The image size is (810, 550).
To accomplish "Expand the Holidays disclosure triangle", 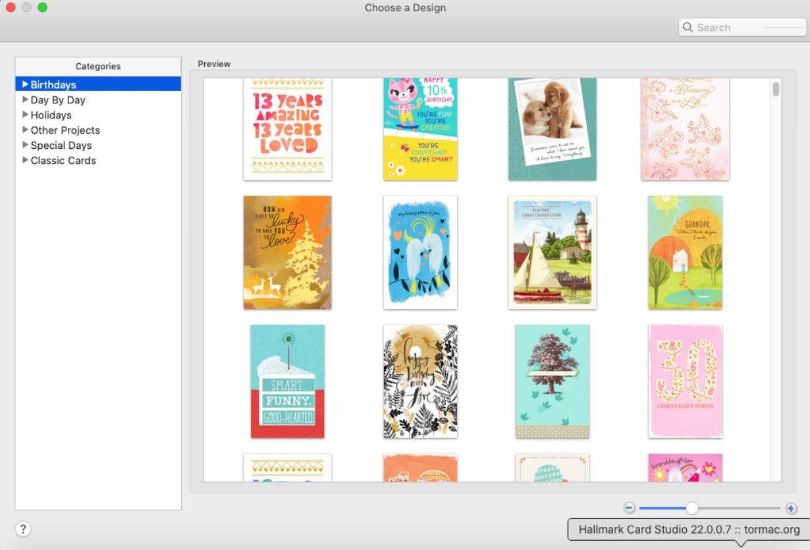I will click(25, 115).
